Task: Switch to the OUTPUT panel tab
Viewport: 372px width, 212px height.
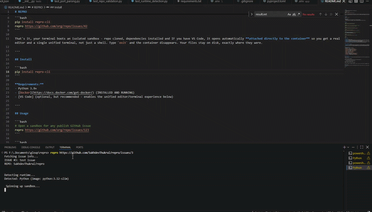Action: (x=50, y=147)
